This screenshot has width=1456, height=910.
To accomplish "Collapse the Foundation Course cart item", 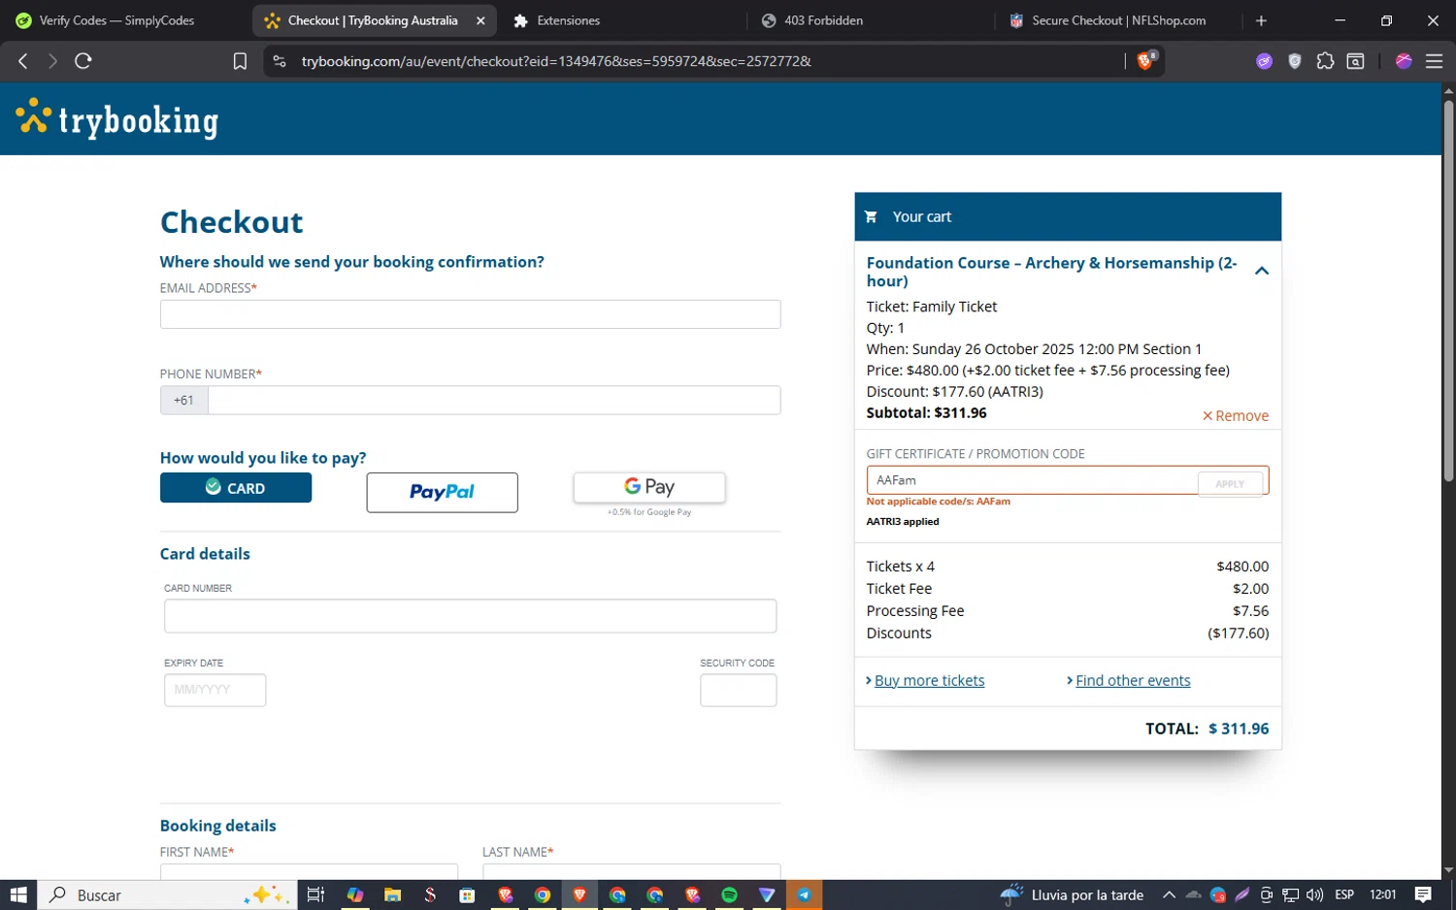I will (x=1262, y=272).
